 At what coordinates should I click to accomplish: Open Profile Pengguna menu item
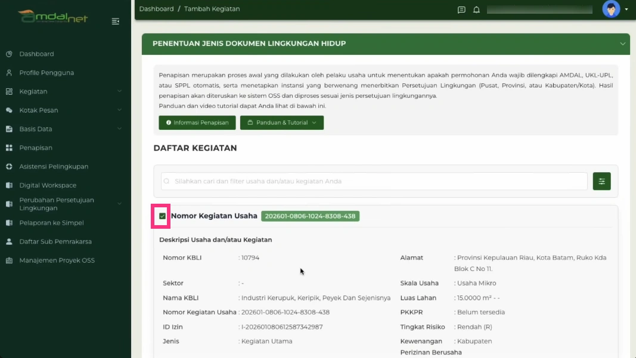tap(46, 73)
